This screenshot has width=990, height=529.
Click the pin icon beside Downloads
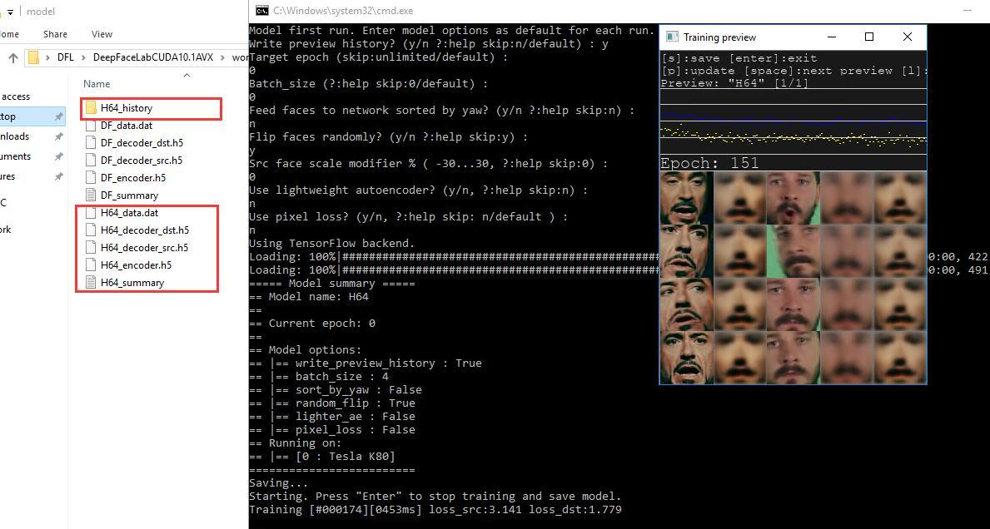pos(58,136)
